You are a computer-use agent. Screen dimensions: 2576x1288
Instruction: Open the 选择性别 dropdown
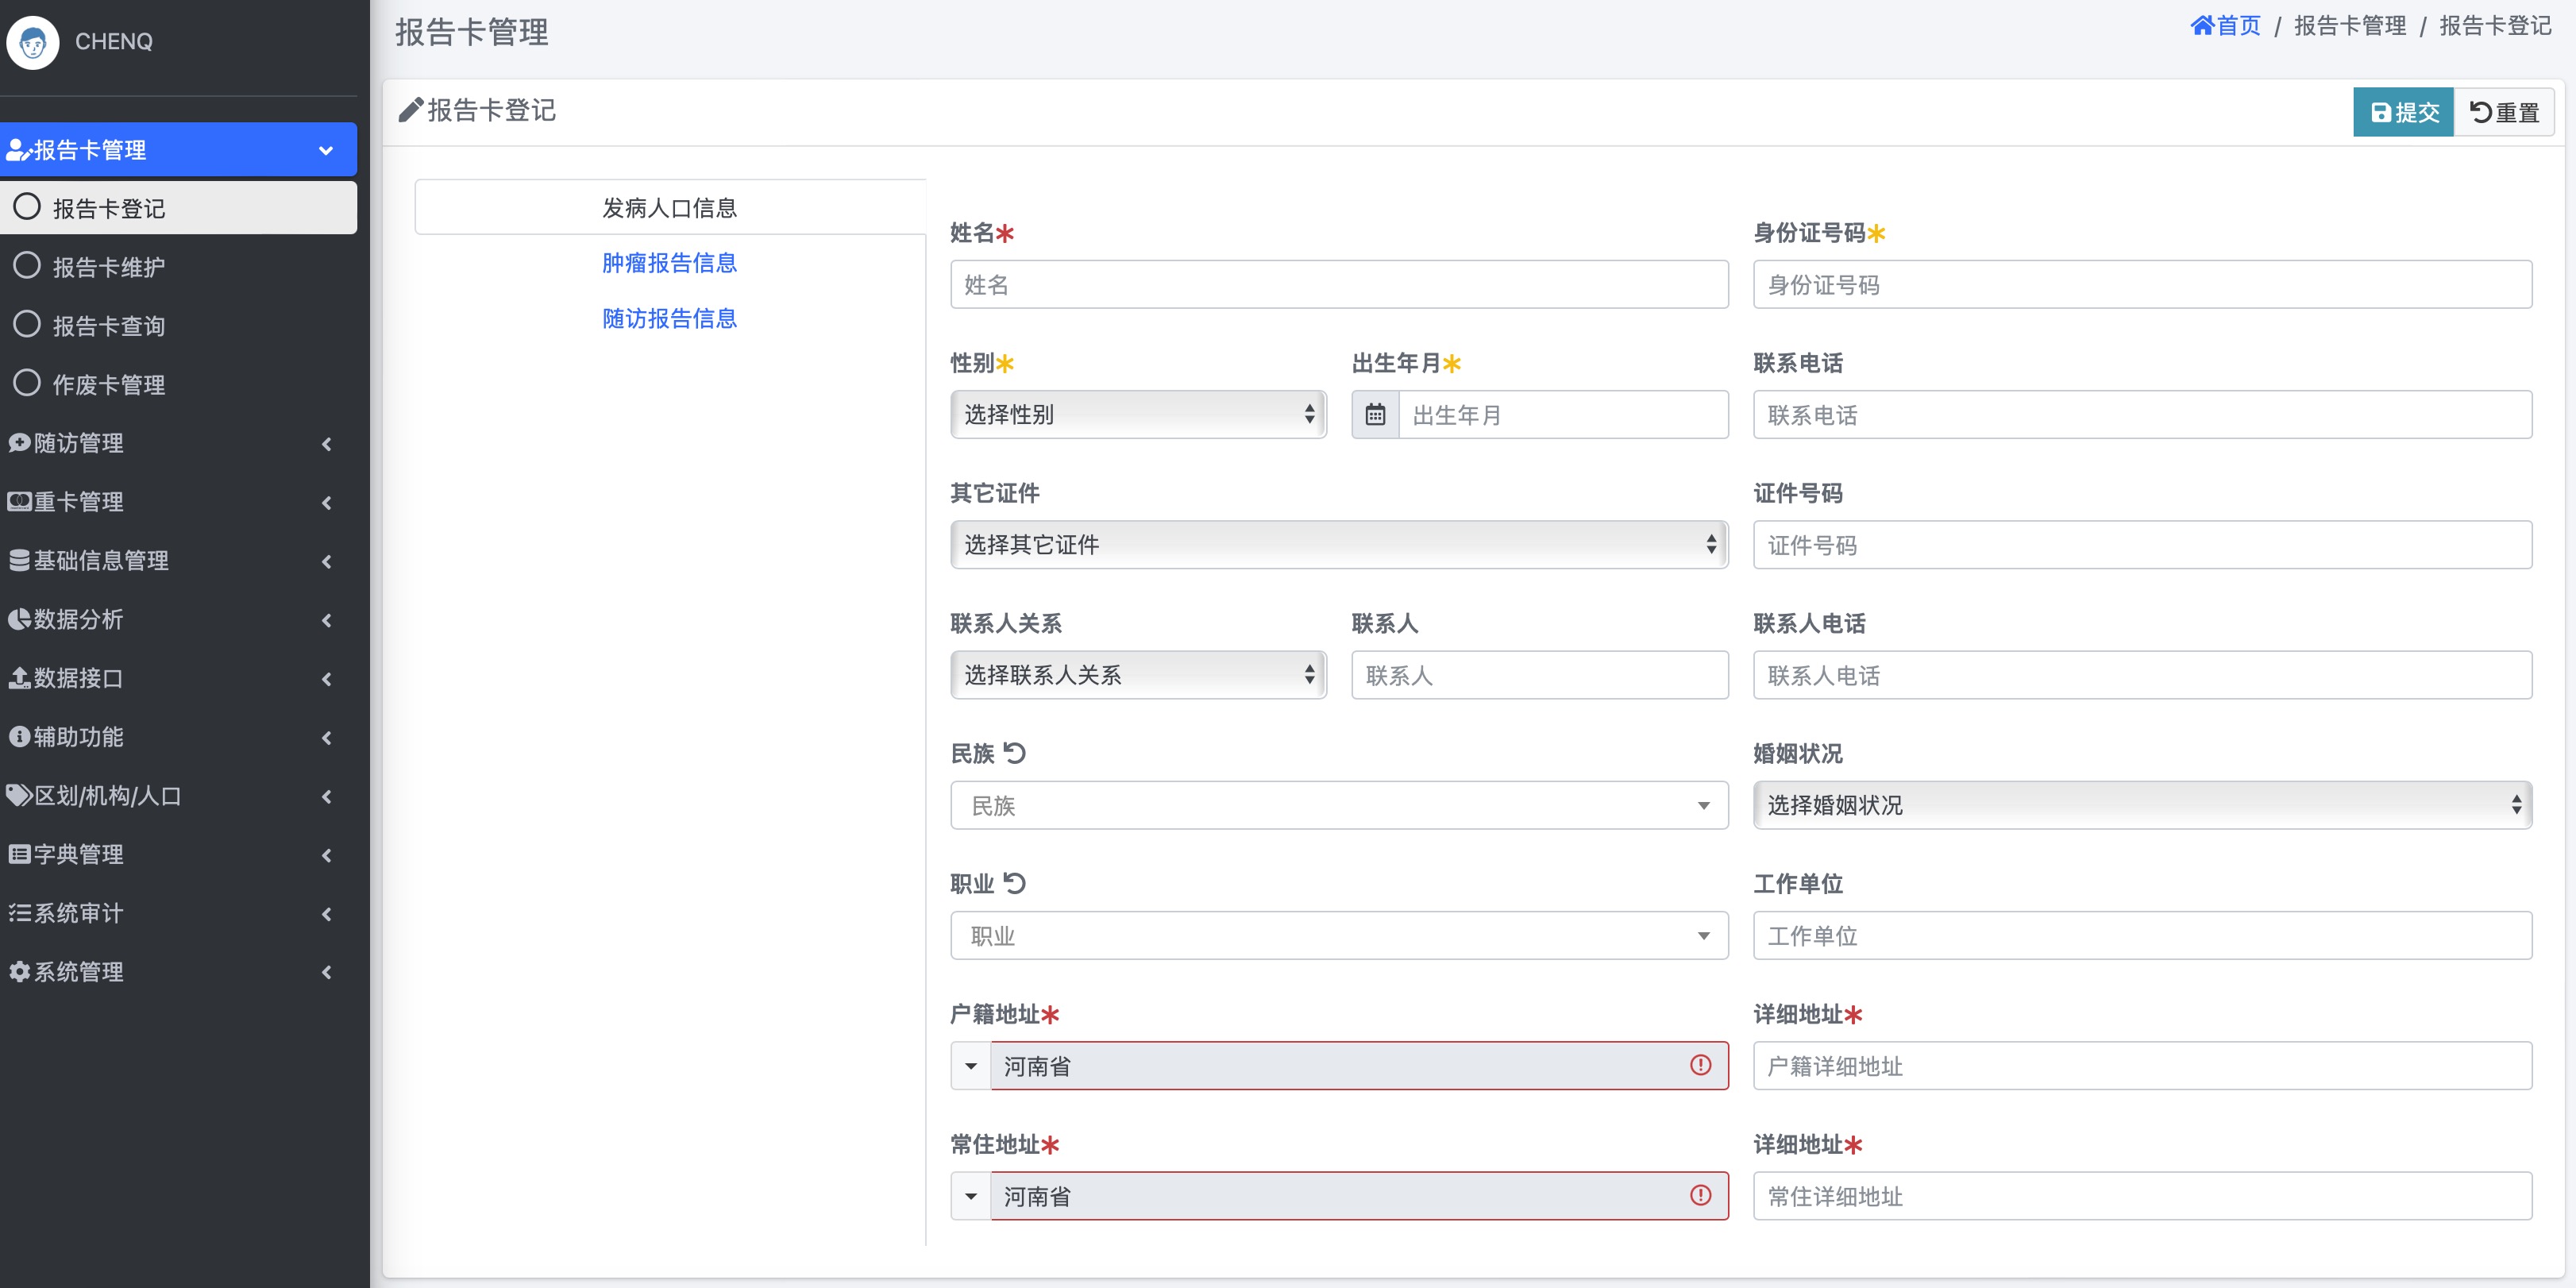point(1138,415)
